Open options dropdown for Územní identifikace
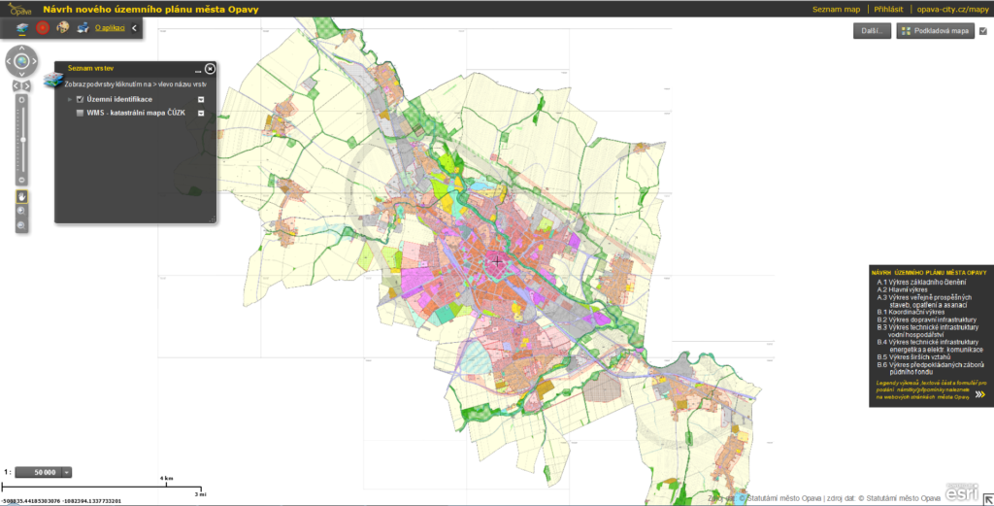 point(200,100)
